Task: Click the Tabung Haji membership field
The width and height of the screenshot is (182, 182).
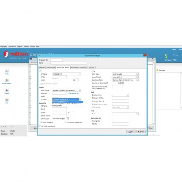Action: (x=120, y=121)
